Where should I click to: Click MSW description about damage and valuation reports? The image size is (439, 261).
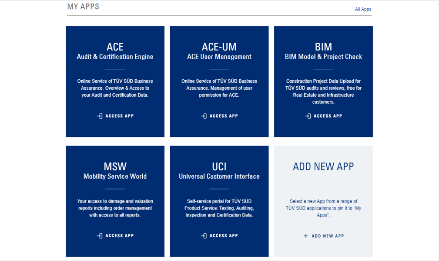115,208
